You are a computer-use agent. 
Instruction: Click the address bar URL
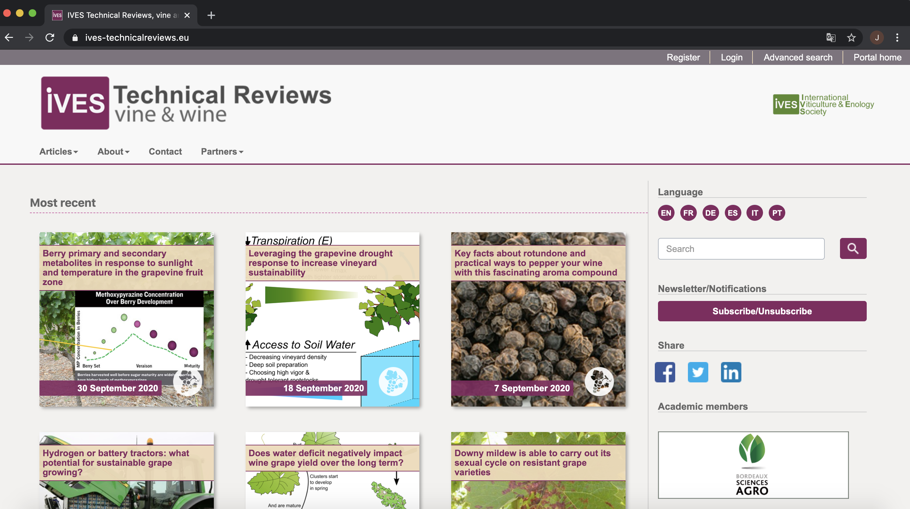coord(137,38)
